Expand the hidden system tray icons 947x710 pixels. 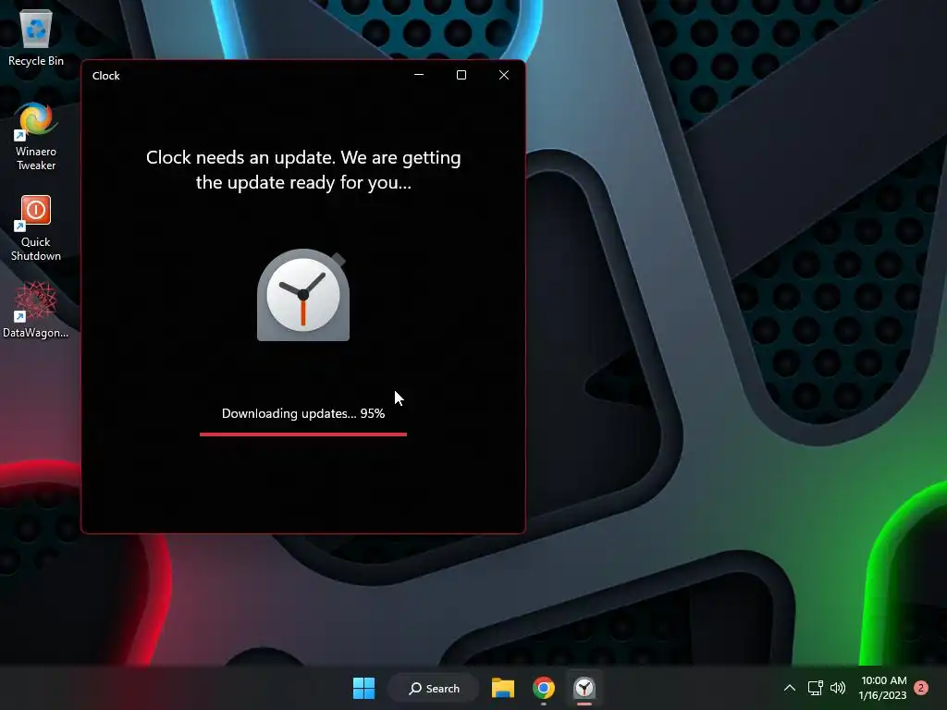(790, 688)
